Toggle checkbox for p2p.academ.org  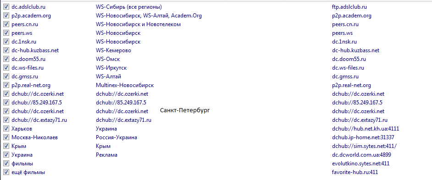pyautogui.click(x=6, y=16)
